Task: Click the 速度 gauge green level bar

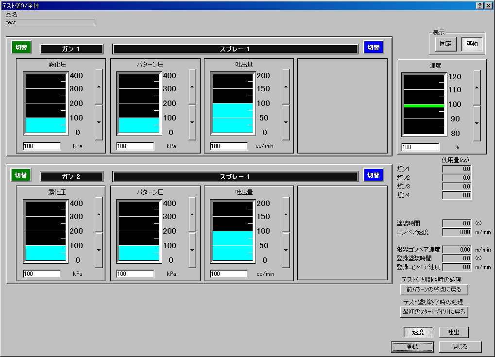Action: point(423,105)
